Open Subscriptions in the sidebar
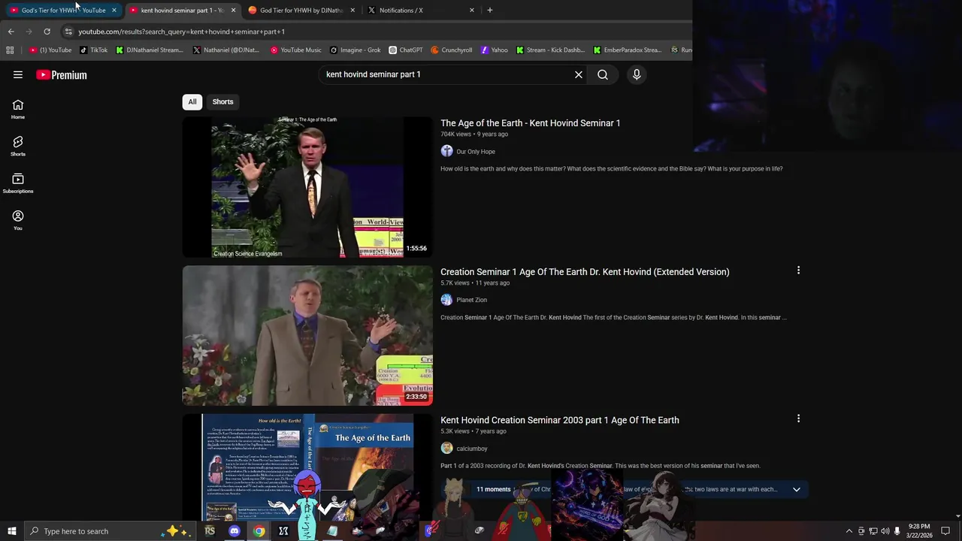This screenshot has height=541, width=962. 18,183
